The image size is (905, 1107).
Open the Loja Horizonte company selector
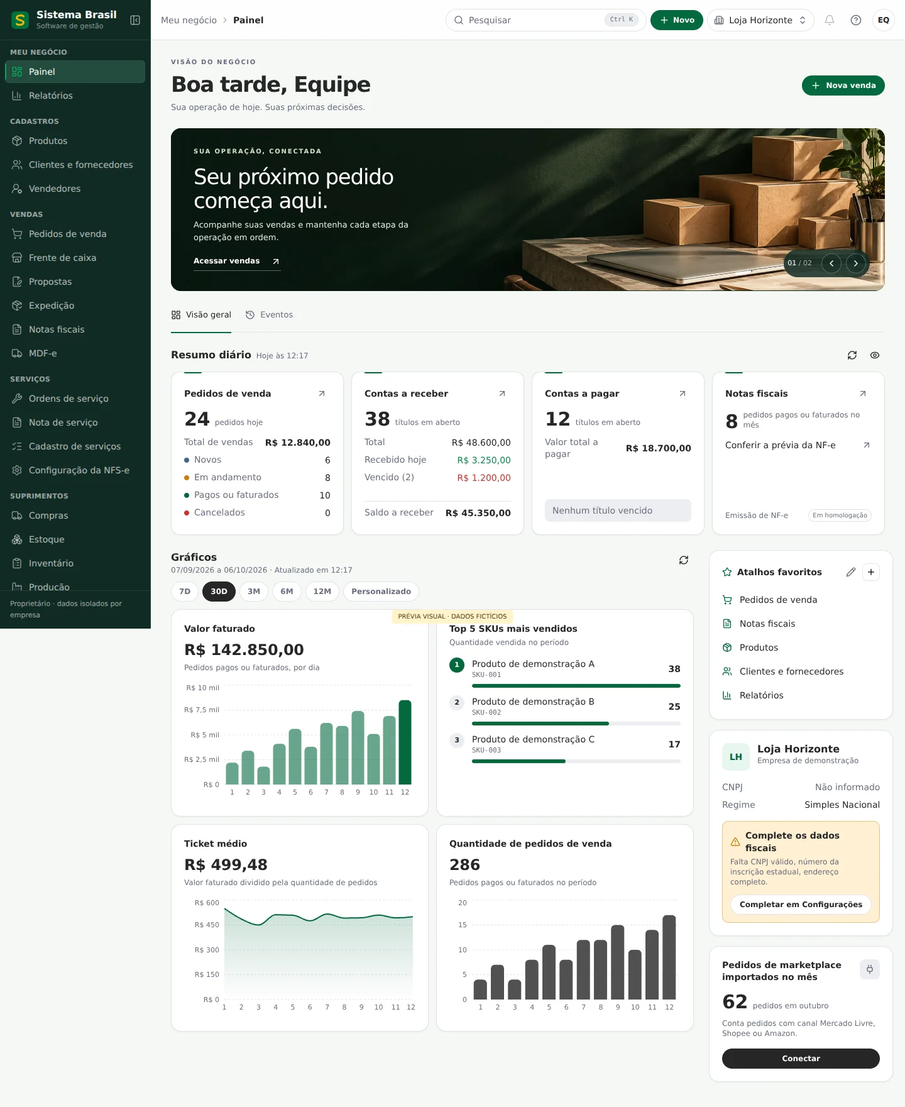(760, 20)
